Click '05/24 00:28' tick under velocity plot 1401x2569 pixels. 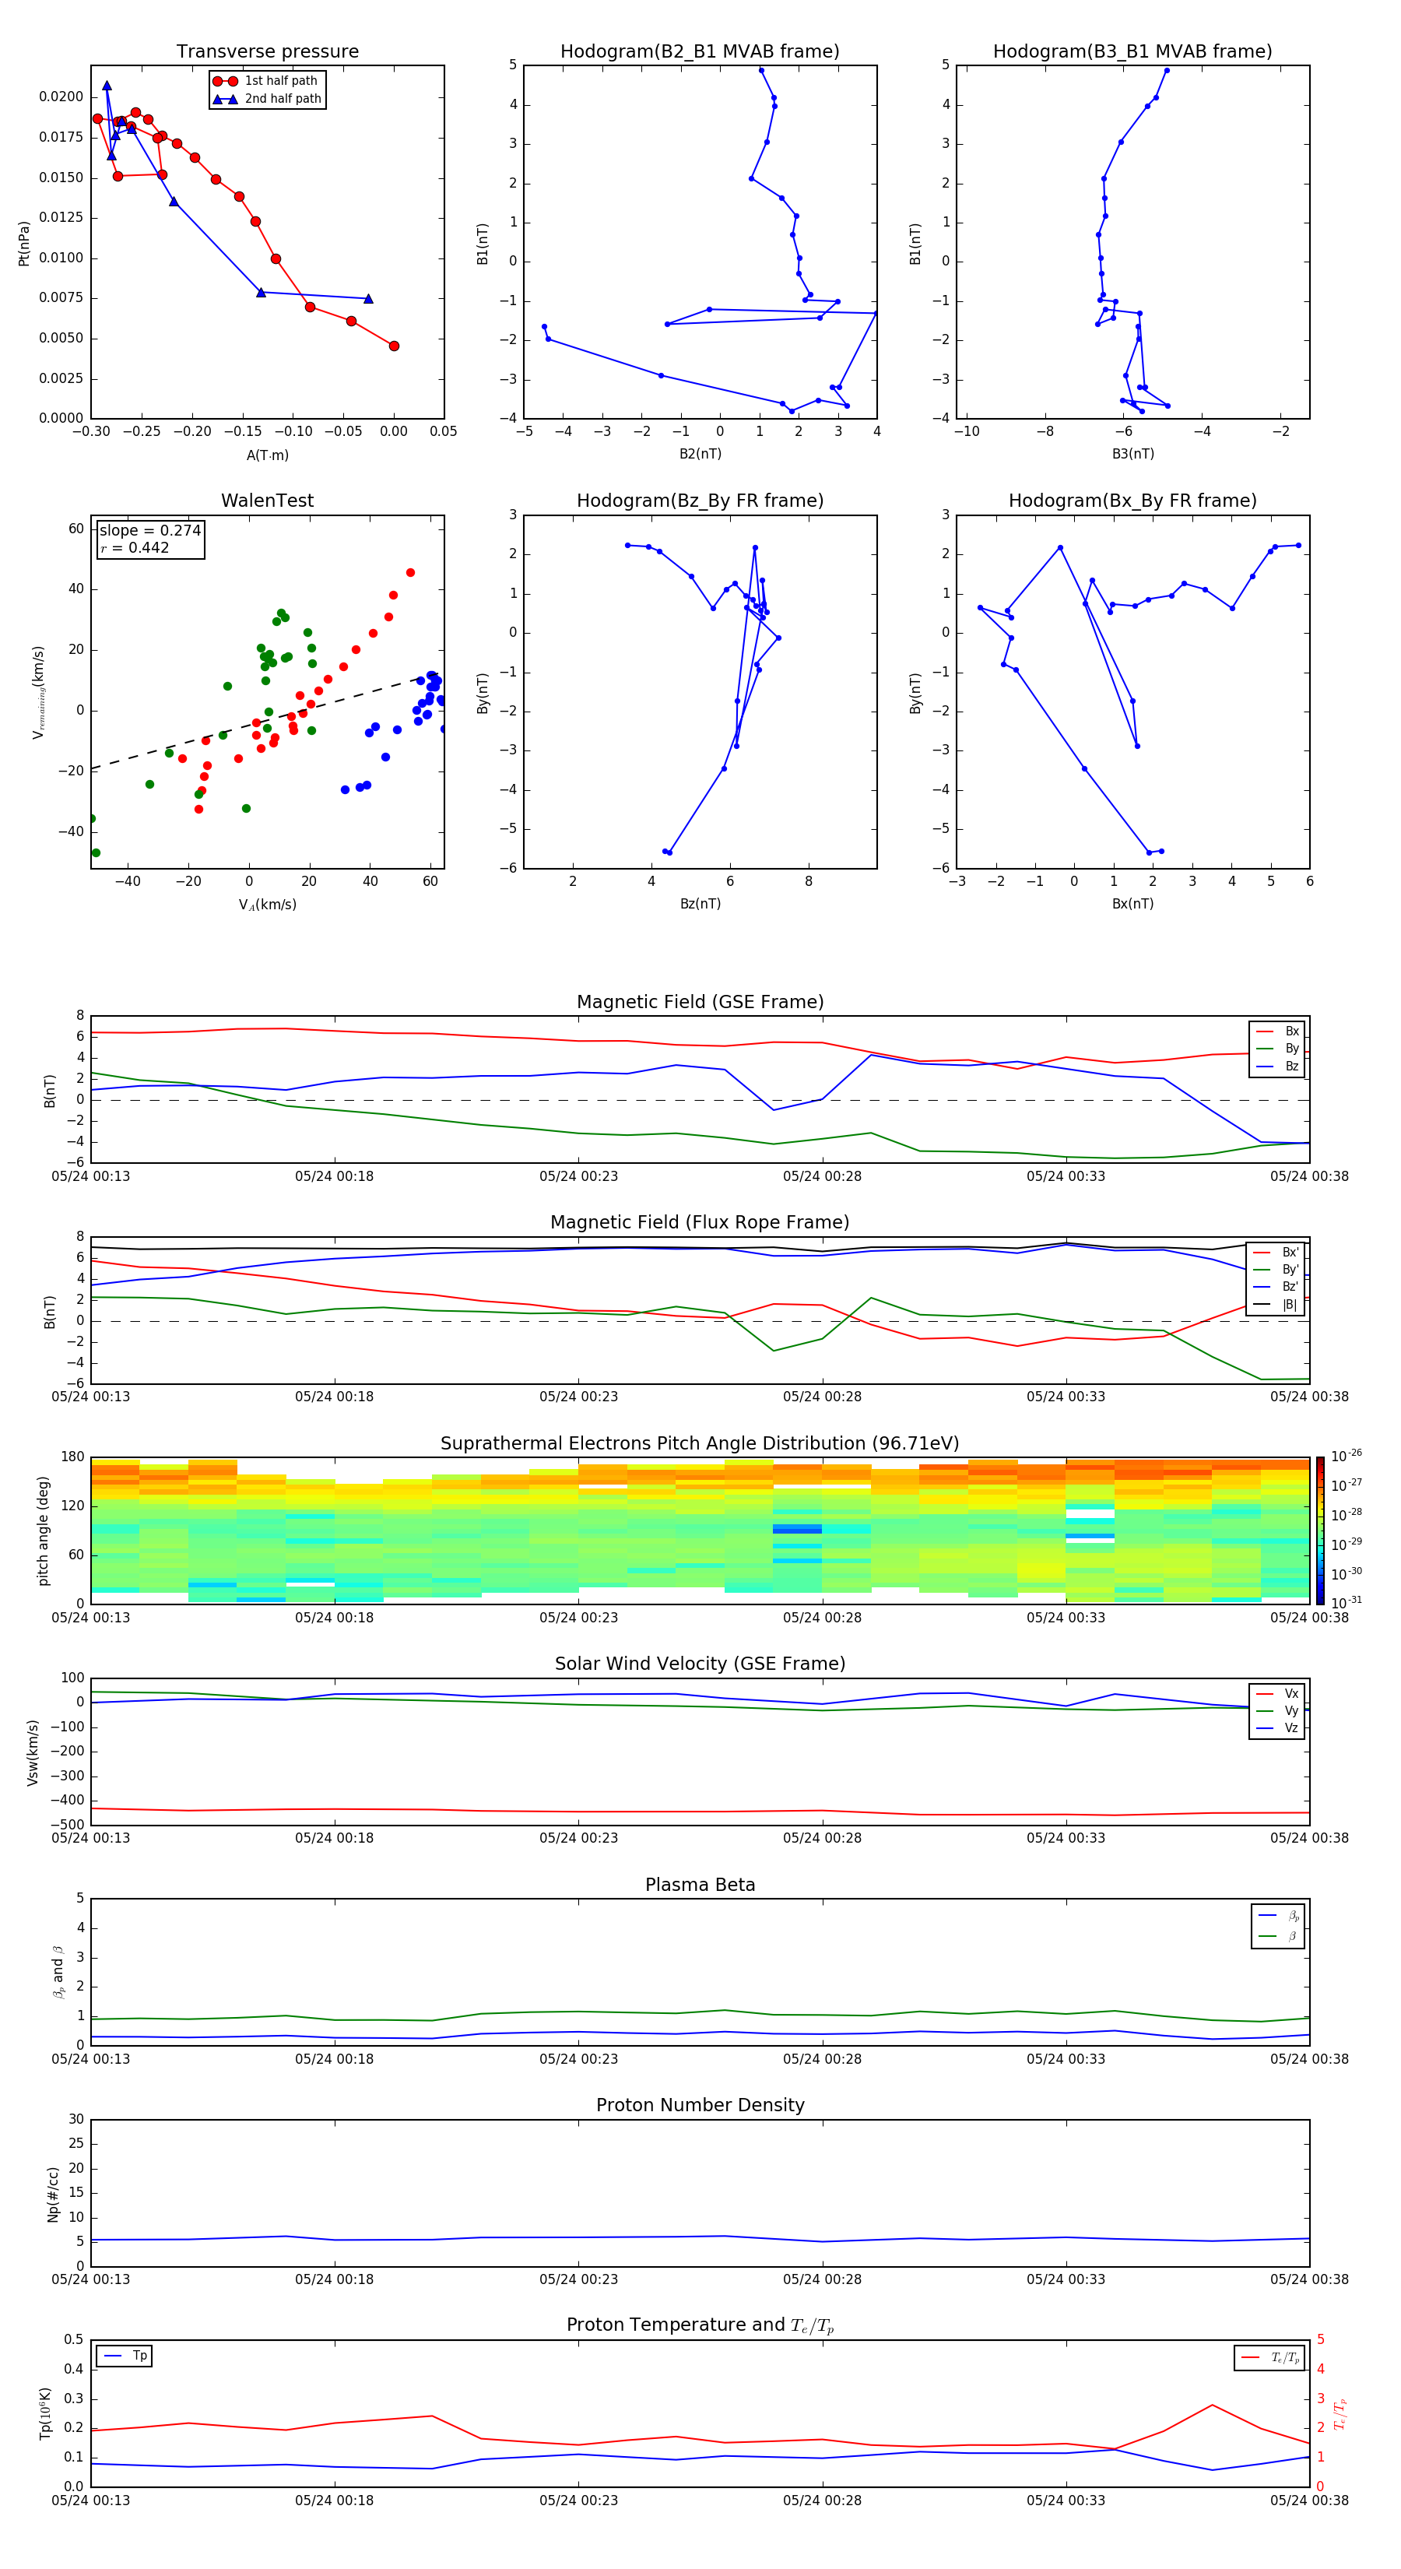(x=822, y=1838)
